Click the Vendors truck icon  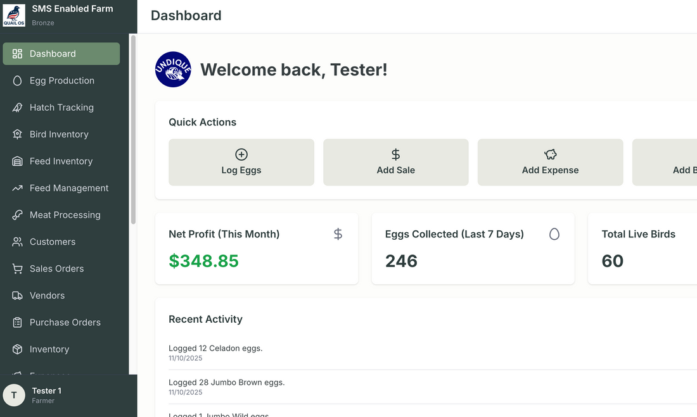[18, 296]
